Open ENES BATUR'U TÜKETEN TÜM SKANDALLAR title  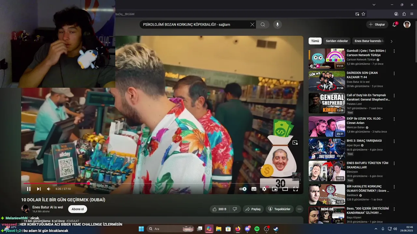(x=367, y=165)
